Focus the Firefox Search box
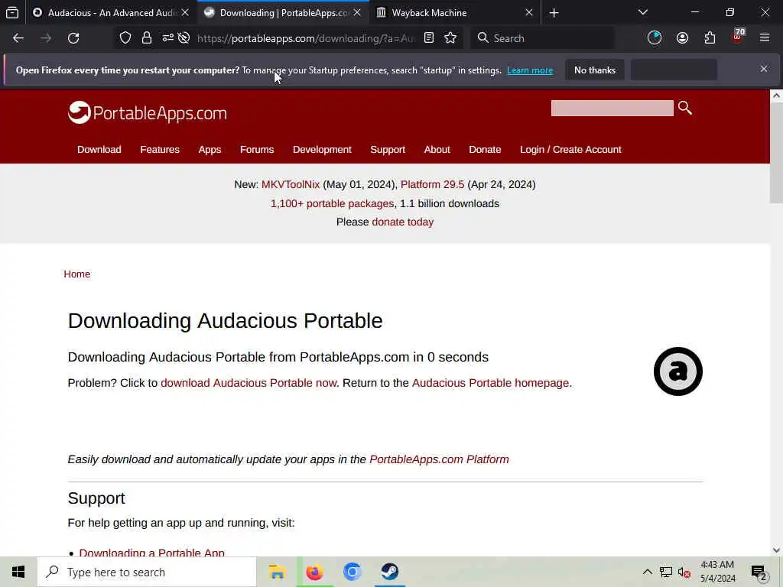Viewport: 783px width, 587px height. click(x=543, y=38)
